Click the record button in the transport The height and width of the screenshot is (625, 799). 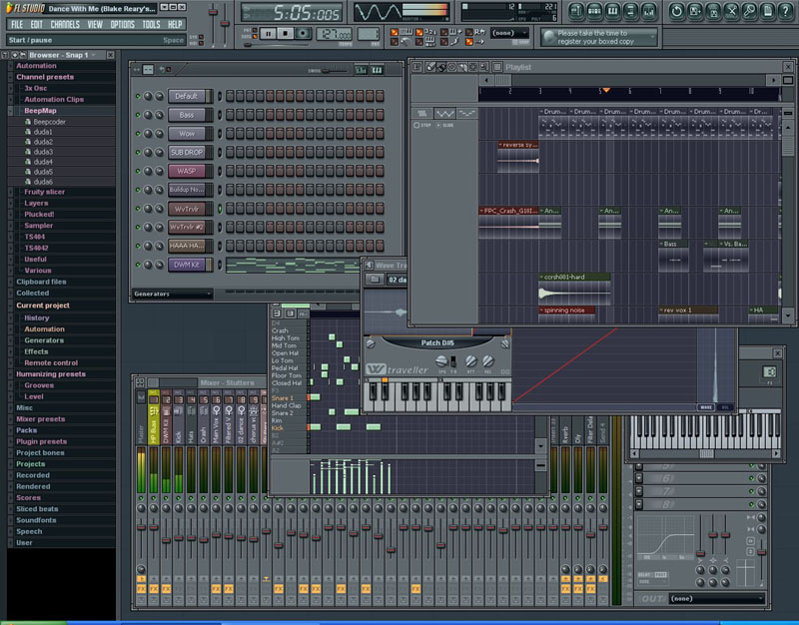pos(303,34)
